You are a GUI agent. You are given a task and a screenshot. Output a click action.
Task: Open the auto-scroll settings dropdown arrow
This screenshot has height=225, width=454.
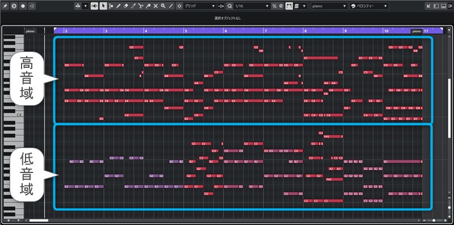85,6
